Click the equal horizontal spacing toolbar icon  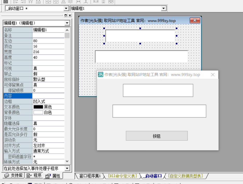tap(78, 2)
